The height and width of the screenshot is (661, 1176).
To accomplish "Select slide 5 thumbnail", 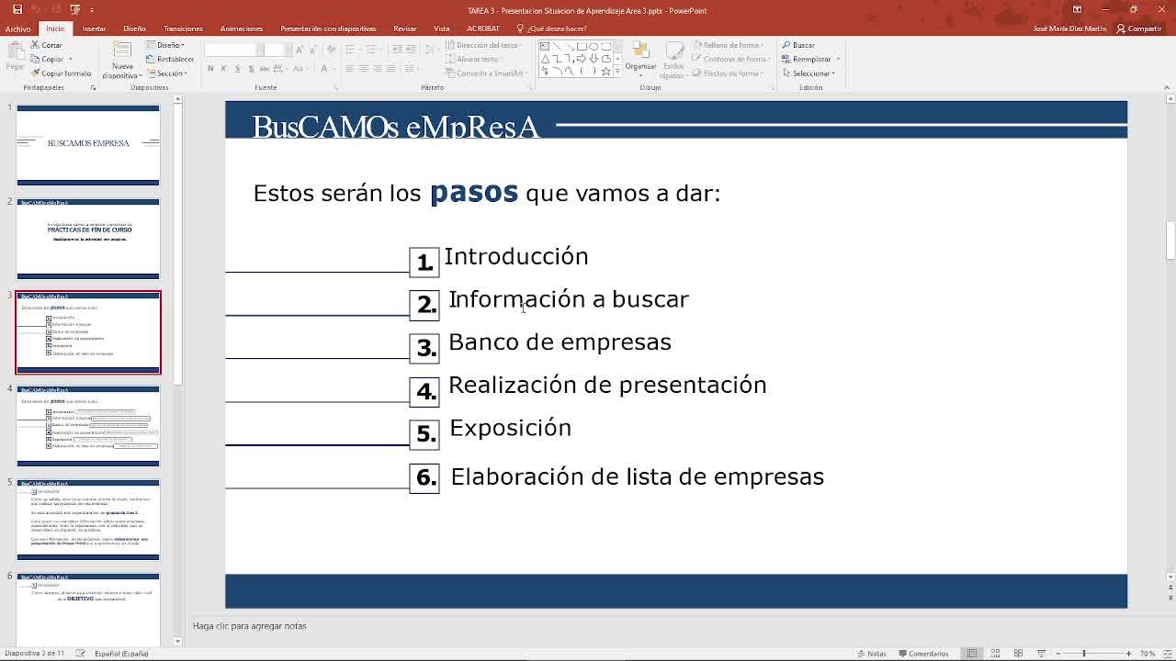I will tap(88, 520).
